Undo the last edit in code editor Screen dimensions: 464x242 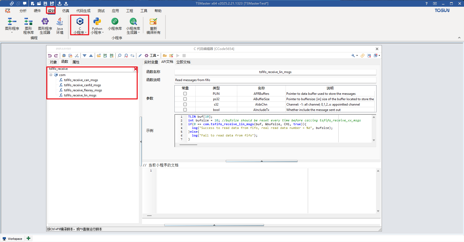pyautogui.click(x=50, y=56)
